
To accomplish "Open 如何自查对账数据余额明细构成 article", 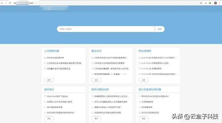I will coord(60,113).
